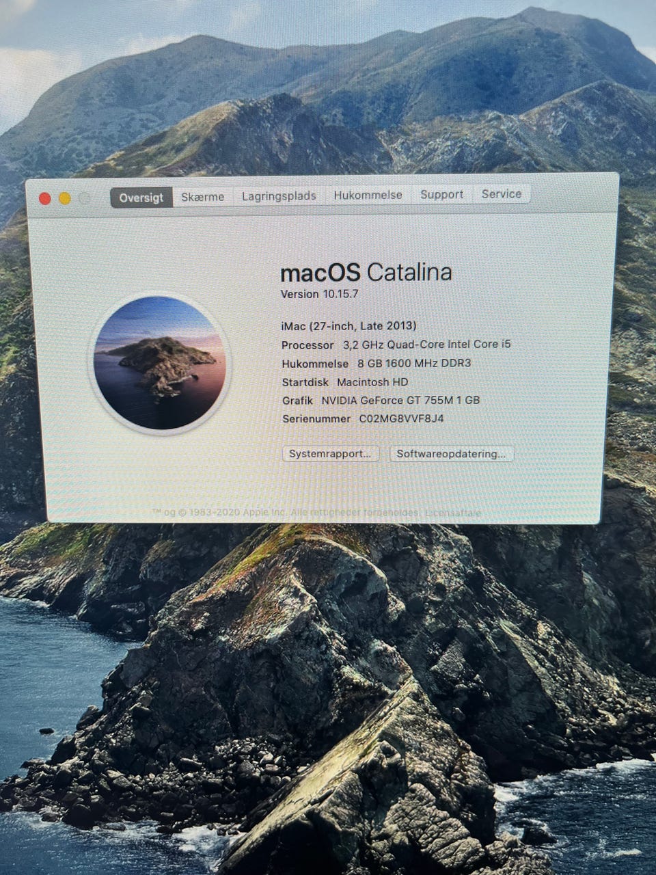Click the Processor label
Image resolution: width=656 pixels, height=875 pixels.
[x=307, y=345]
